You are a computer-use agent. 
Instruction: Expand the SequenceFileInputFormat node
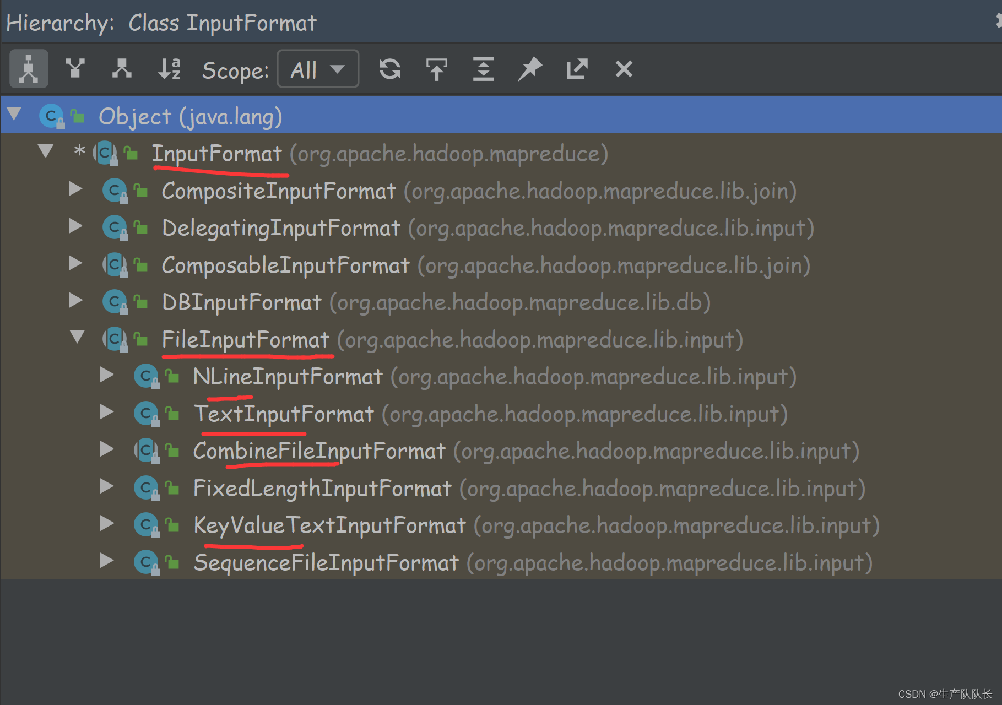[x=107, y=561]
